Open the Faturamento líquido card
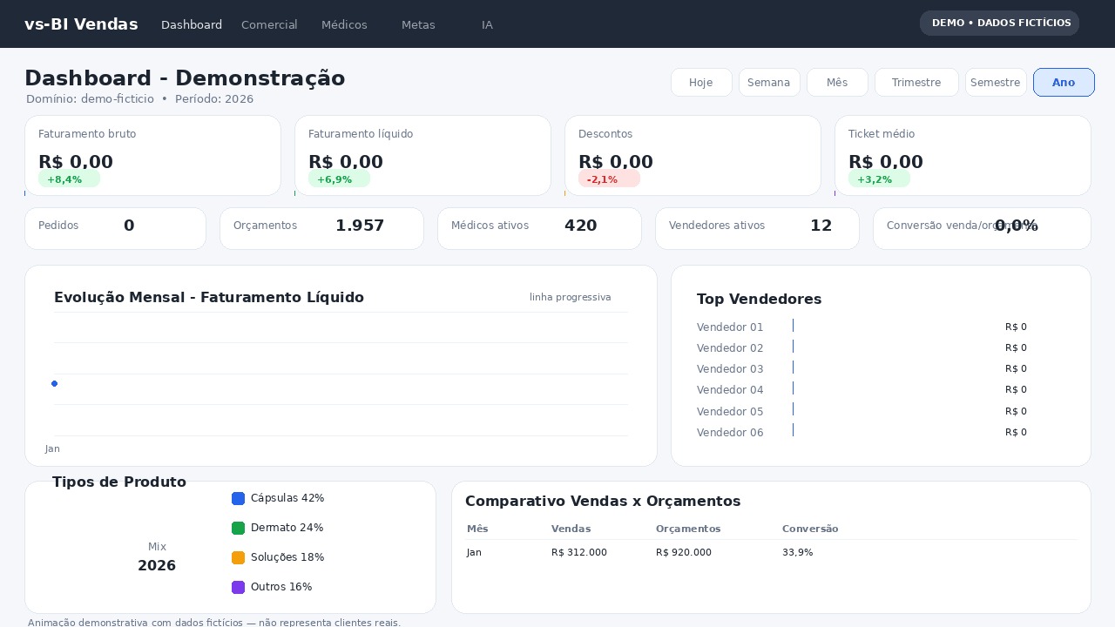This screenshot has width=1115, height=627. tap(422, 155)
